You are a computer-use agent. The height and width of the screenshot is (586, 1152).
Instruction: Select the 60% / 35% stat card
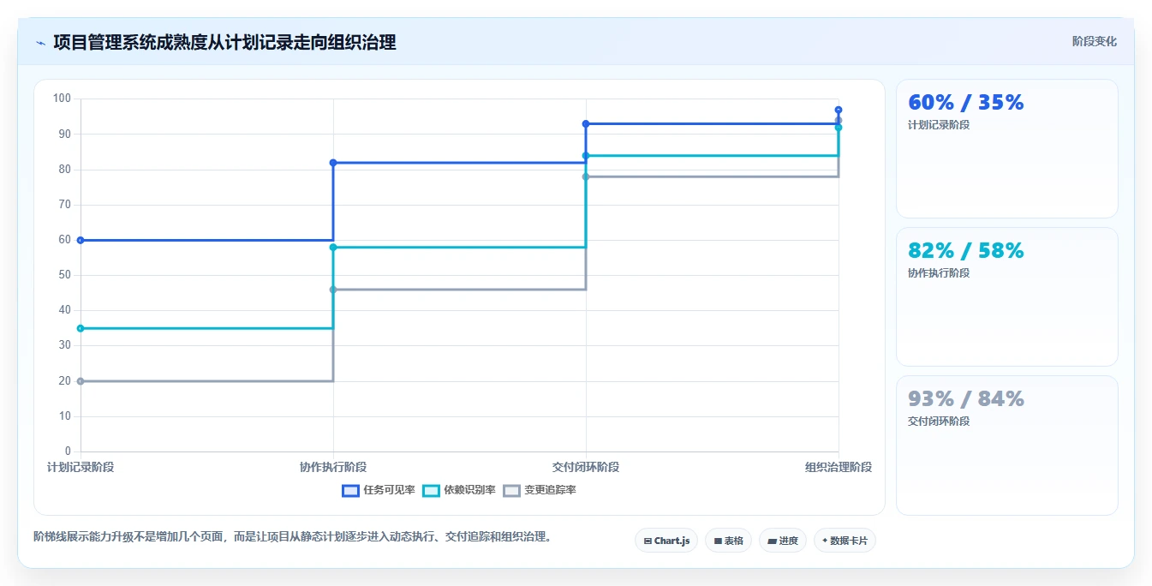coord(1007,149)
